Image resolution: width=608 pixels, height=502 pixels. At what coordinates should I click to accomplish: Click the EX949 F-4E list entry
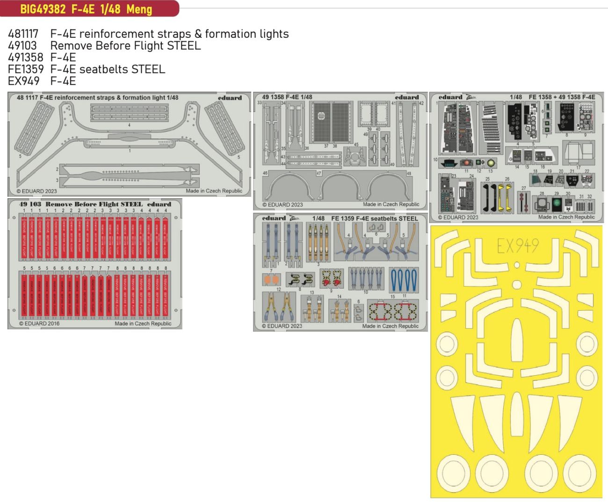coord(42,81)
